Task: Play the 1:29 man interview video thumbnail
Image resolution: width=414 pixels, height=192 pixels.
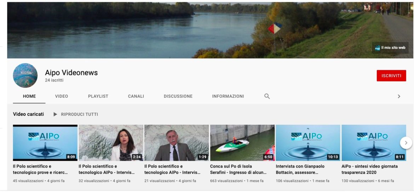Action: tap(177, 143)
